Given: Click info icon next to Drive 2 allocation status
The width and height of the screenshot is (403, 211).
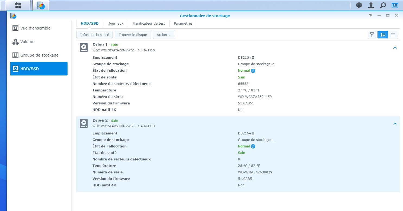Looking at the screenshot, I should [253, 146].
